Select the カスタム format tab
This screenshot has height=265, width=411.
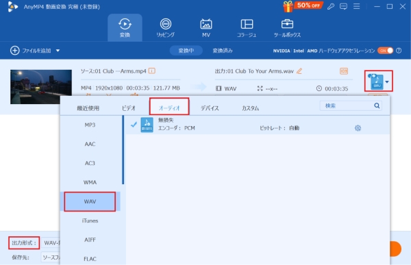pos(250,108)
